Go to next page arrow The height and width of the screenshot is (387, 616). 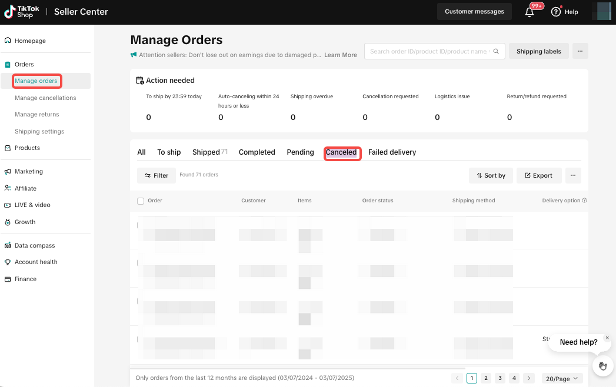click(529, 378)
